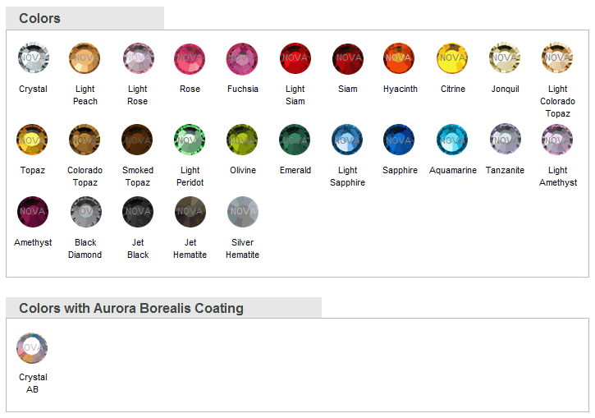Screen dimensions: 595x418
Task: Click the Siam dark red stone
Action: (x=347, y=58)
